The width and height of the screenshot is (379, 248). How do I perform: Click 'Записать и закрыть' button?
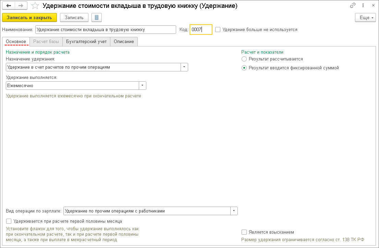click(29, 17)
